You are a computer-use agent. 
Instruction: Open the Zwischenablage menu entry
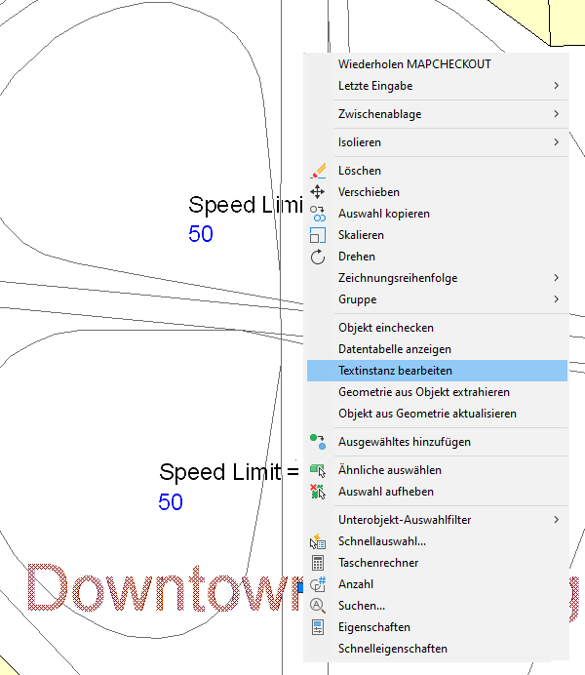pos(437,114)
